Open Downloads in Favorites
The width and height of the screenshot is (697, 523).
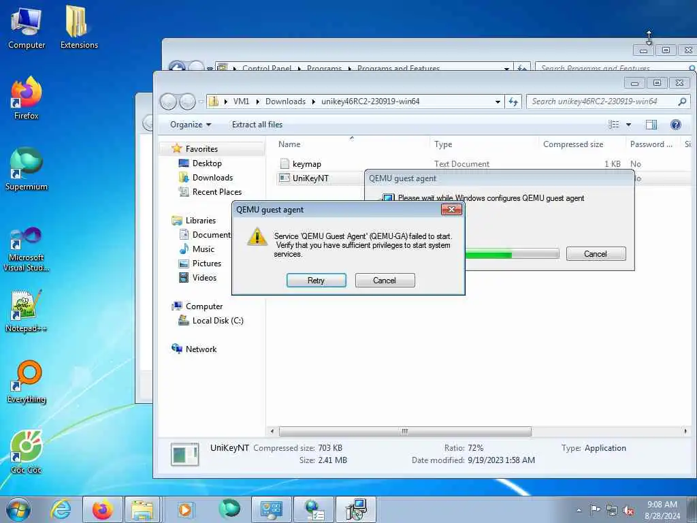coord(212,178)
